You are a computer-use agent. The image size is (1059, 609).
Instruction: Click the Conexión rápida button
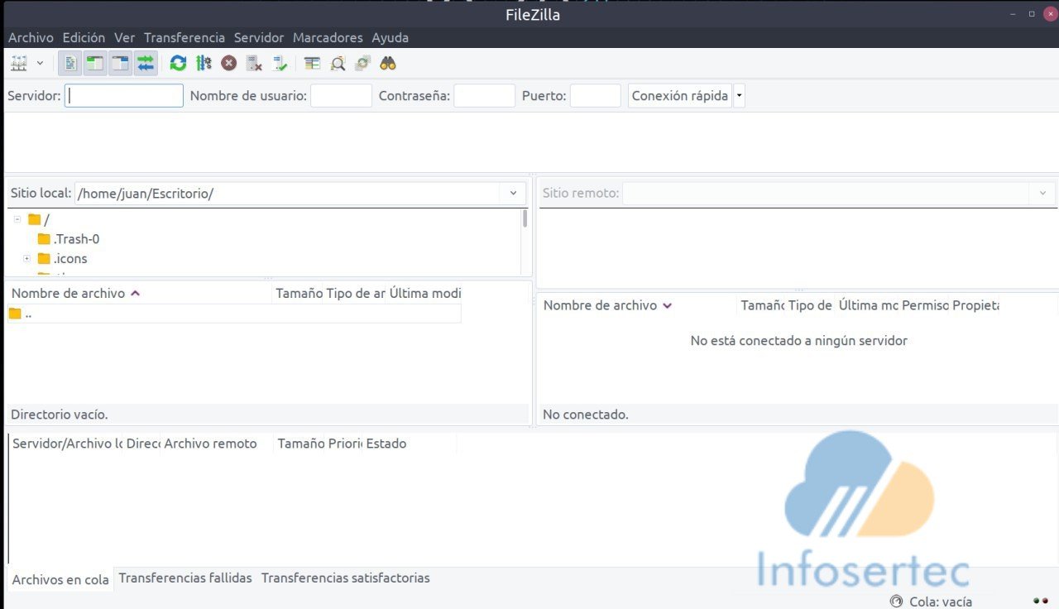pyautogui.click(x=679, y=96)
